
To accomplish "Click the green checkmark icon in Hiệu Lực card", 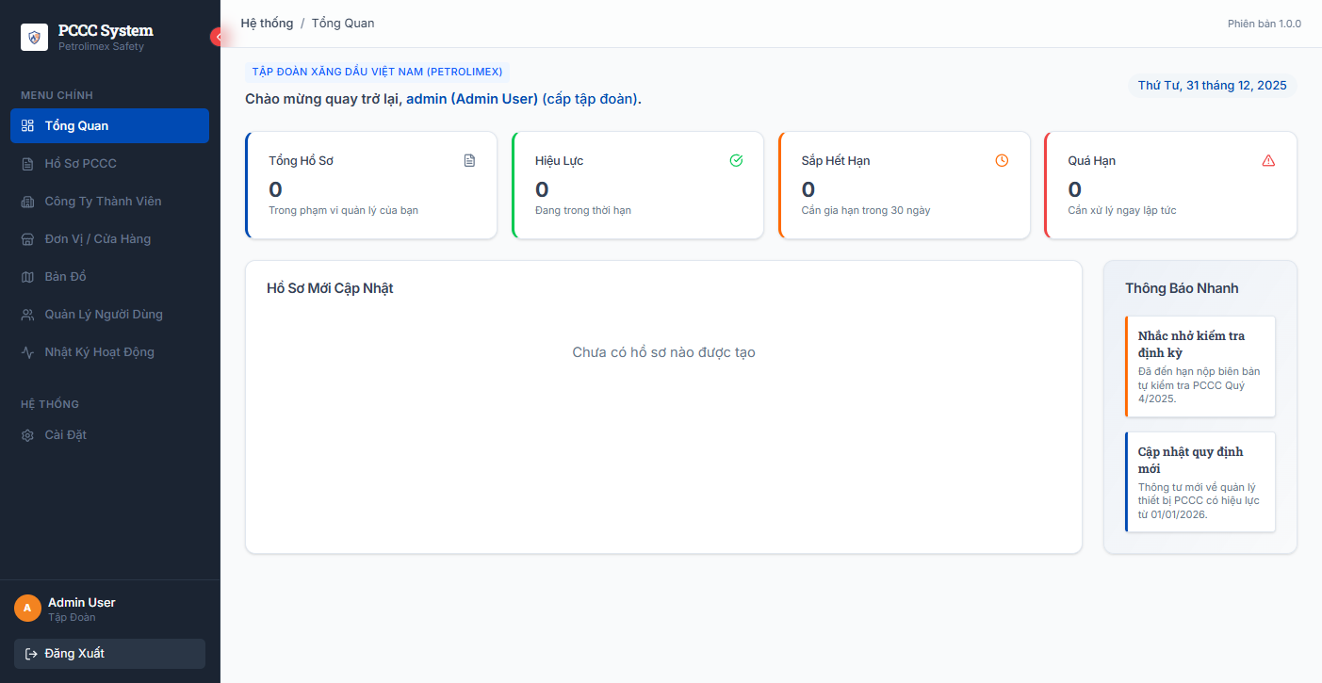I will 736,161.
